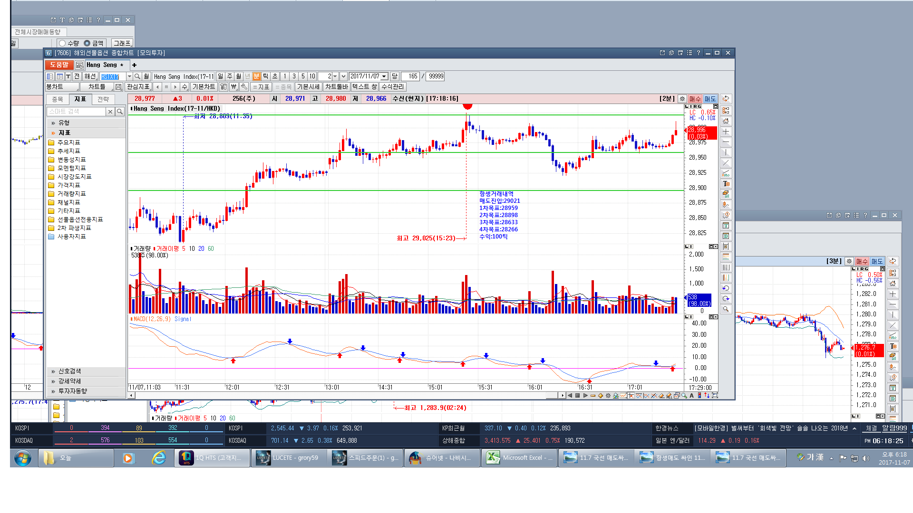Expand the 강세약세 section
The image size is (913, 513).
point(86,381)
